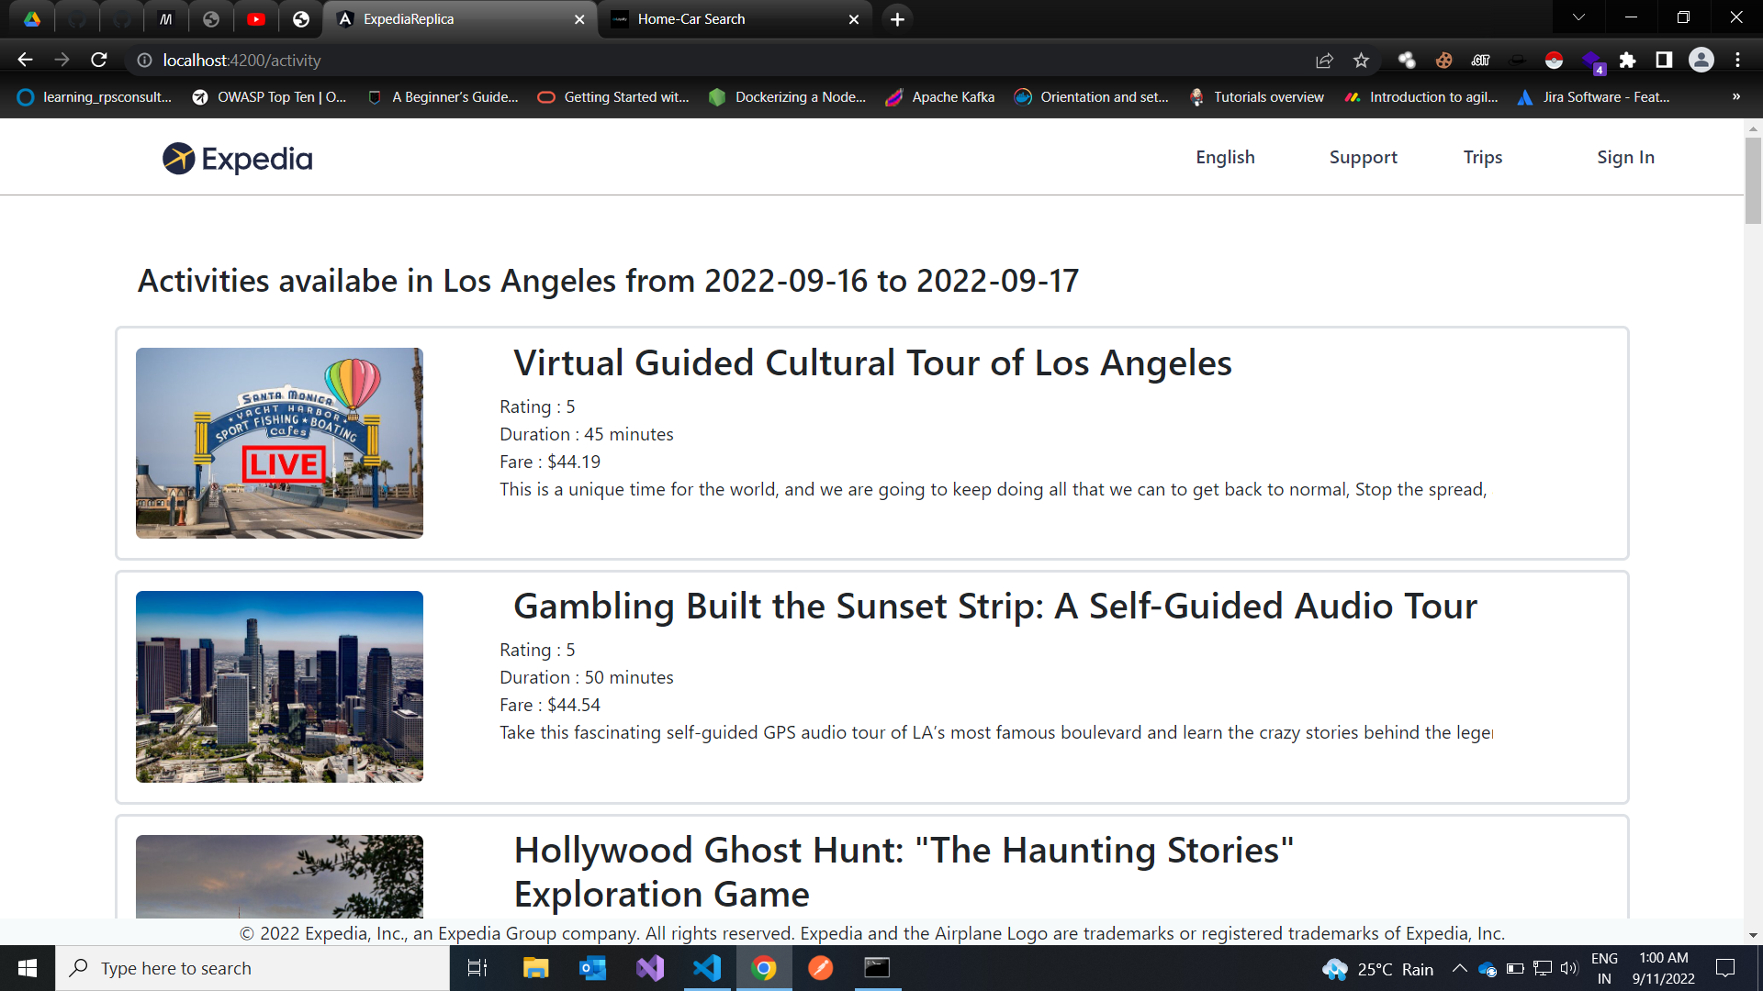Open the browser Extensions puzzle icon
This screenshot has width=1763, height=991.
tap(1627, 61)
